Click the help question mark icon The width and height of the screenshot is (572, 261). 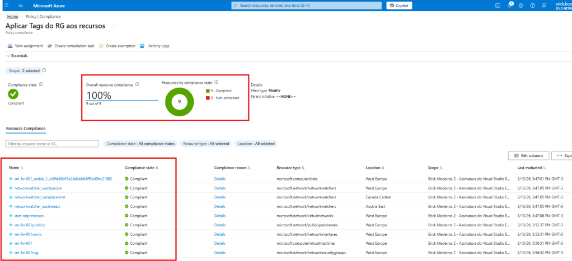tap(532, 5)
